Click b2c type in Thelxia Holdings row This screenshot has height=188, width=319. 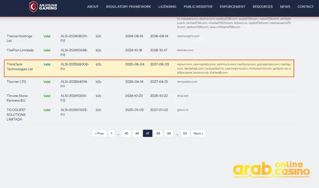point(98,36)
